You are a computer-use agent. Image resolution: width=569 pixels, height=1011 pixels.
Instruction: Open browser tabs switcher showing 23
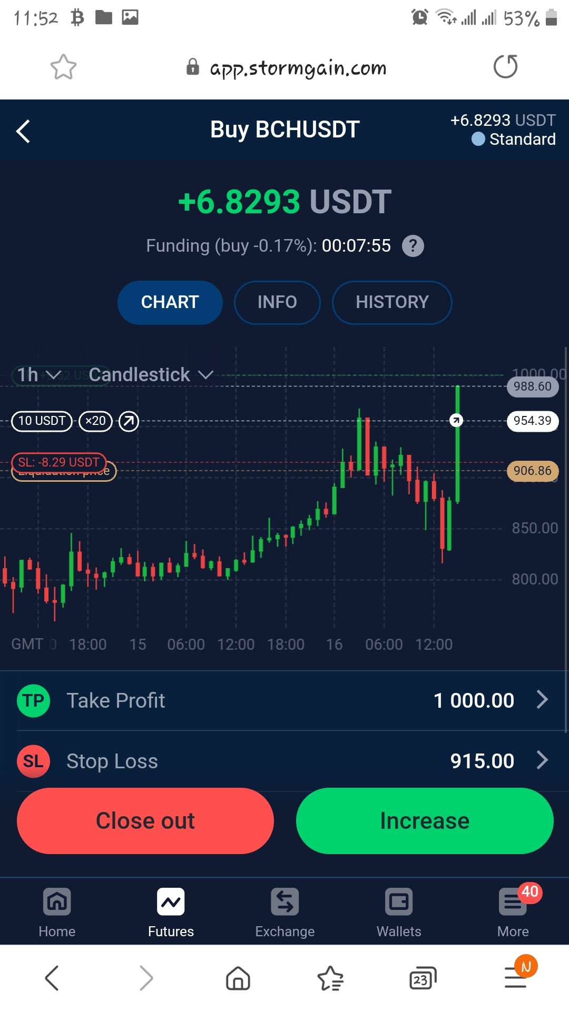pyautogui.click(x=423, y=978)
